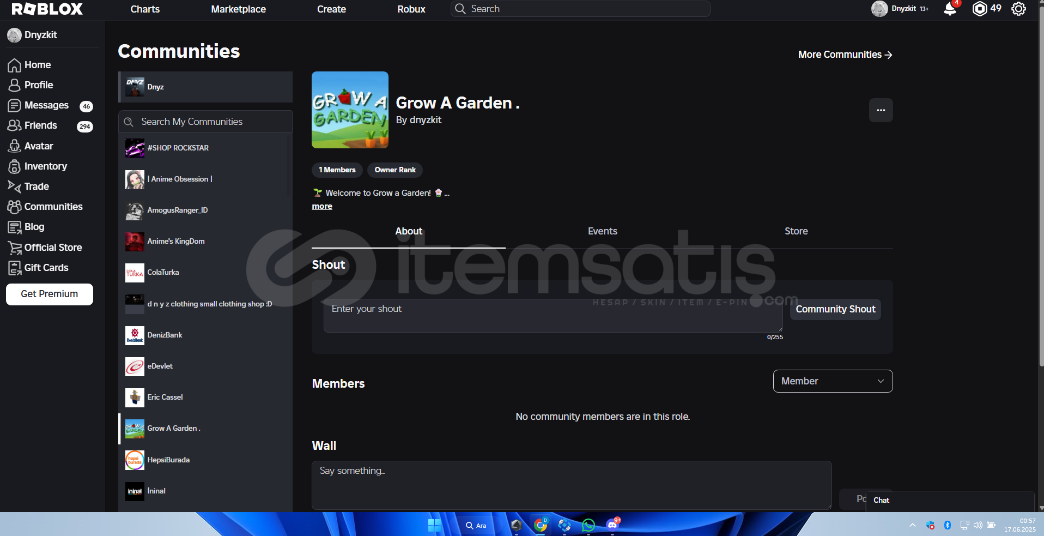Switch to the Store tab
Viewport: 1044px width, 536px height.
[x=796, y=231]
